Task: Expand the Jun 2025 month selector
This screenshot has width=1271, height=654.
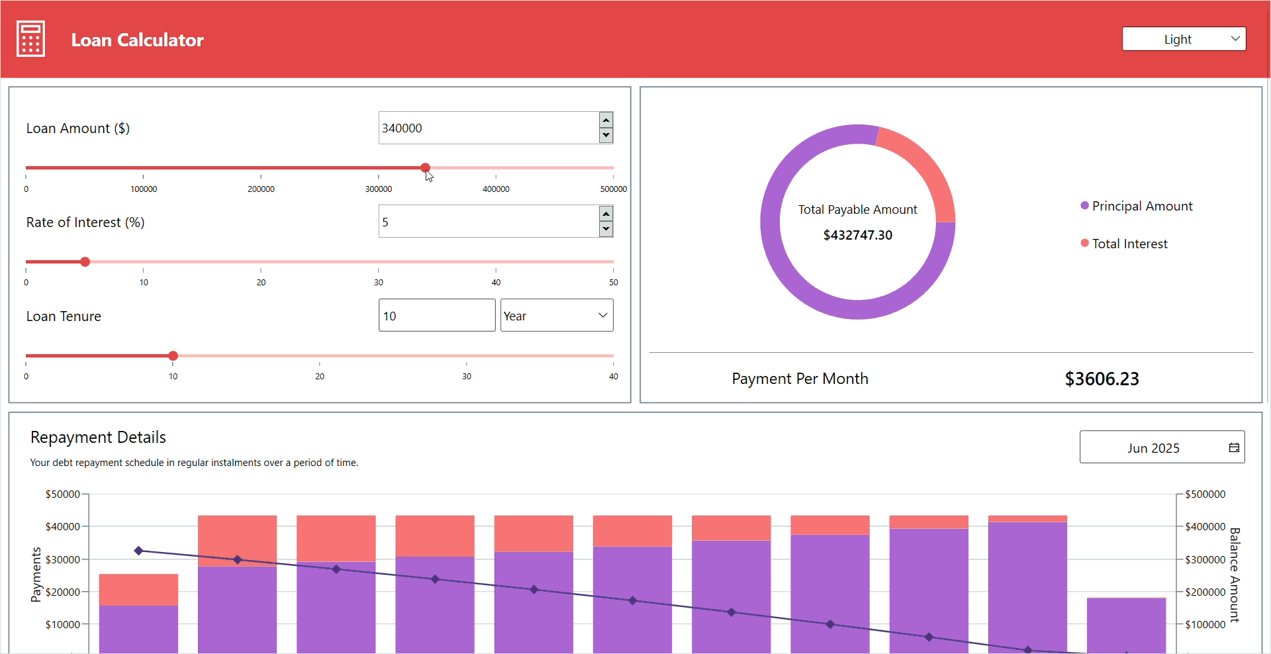Action: click(x=1162, y=447)
